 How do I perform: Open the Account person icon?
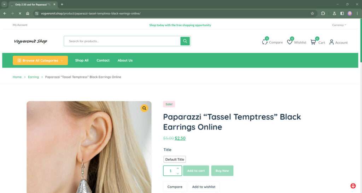tap(332, 42)
